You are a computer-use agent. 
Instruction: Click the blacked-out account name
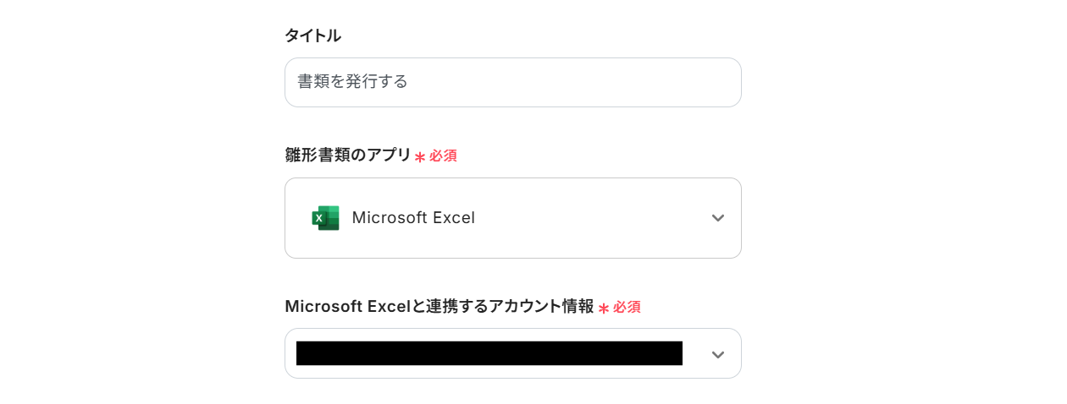[489, 353]
